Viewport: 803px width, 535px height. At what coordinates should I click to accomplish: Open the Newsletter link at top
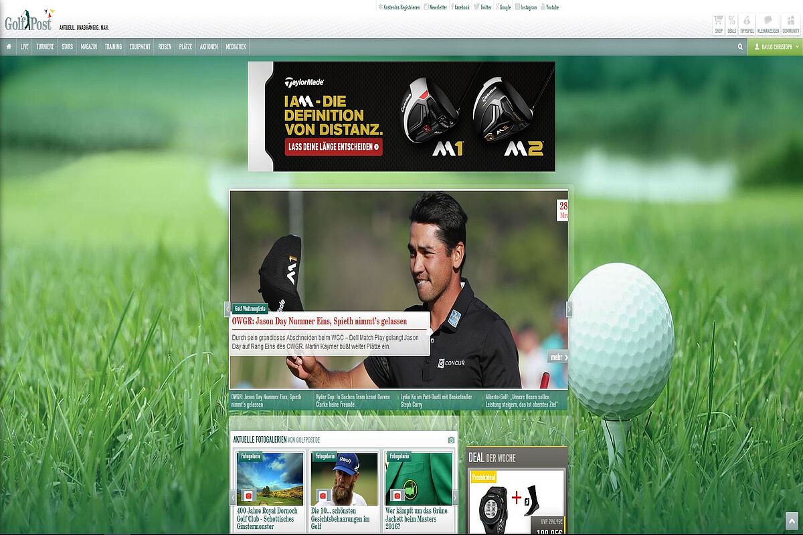coord(436,7)
